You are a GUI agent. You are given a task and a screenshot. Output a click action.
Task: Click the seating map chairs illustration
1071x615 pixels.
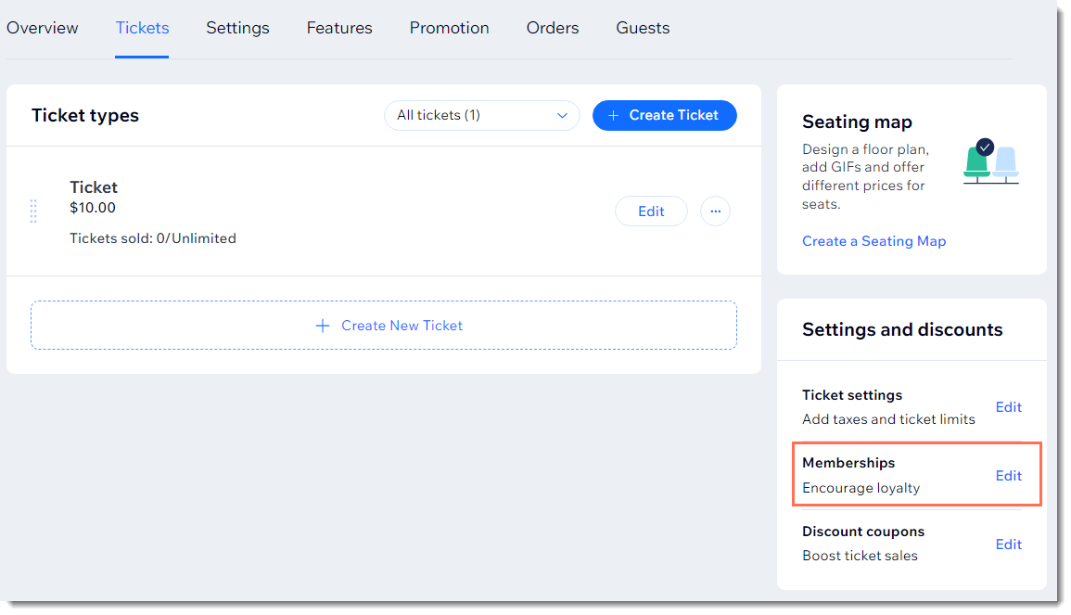point(990,162)
